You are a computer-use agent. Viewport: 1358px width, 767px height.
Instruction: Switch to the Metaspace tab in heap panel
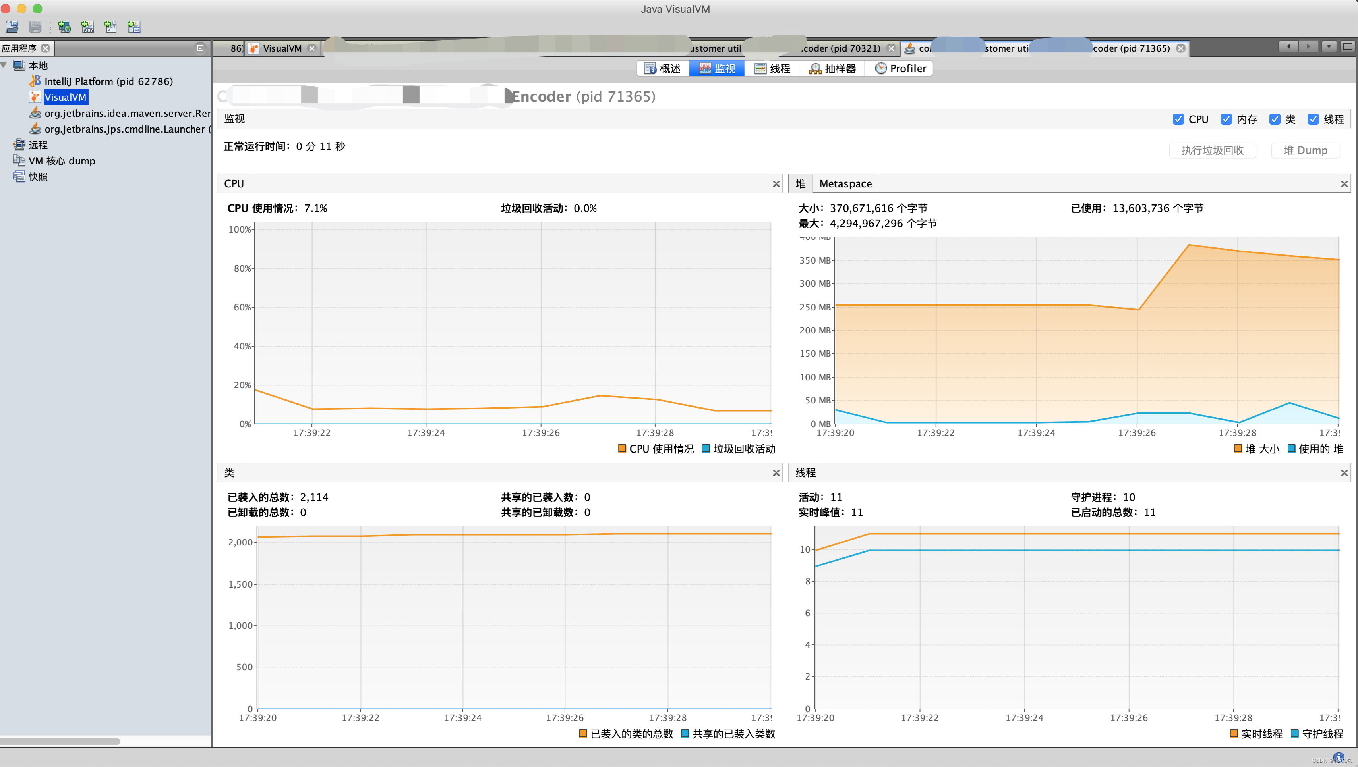click(844, 183)
